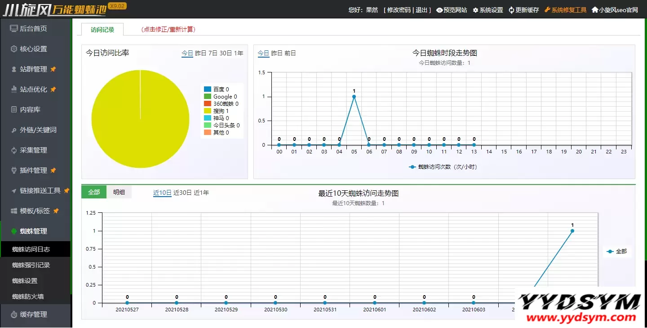Viewport: 647px width, 328px height.
Task: Click the bar chart icon beside 站点优化
Action: point(14,90)
